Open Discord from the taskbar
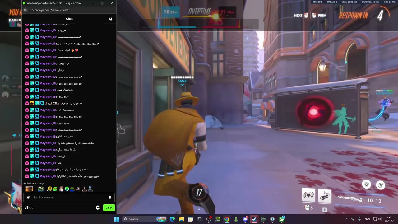The height and width of the screenshot is (224, 398). pos(245,219)
